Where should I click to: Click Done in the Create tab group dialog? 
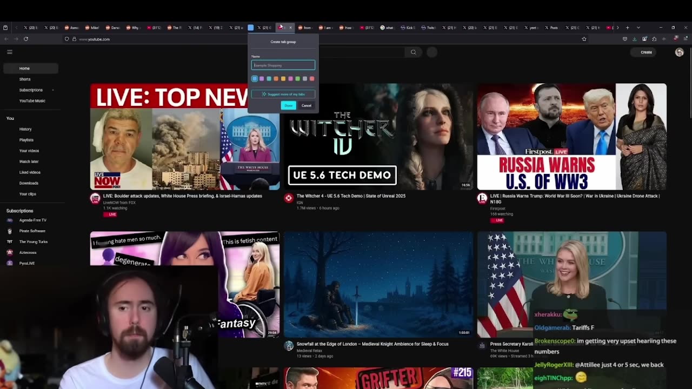[x=288, y=105]
